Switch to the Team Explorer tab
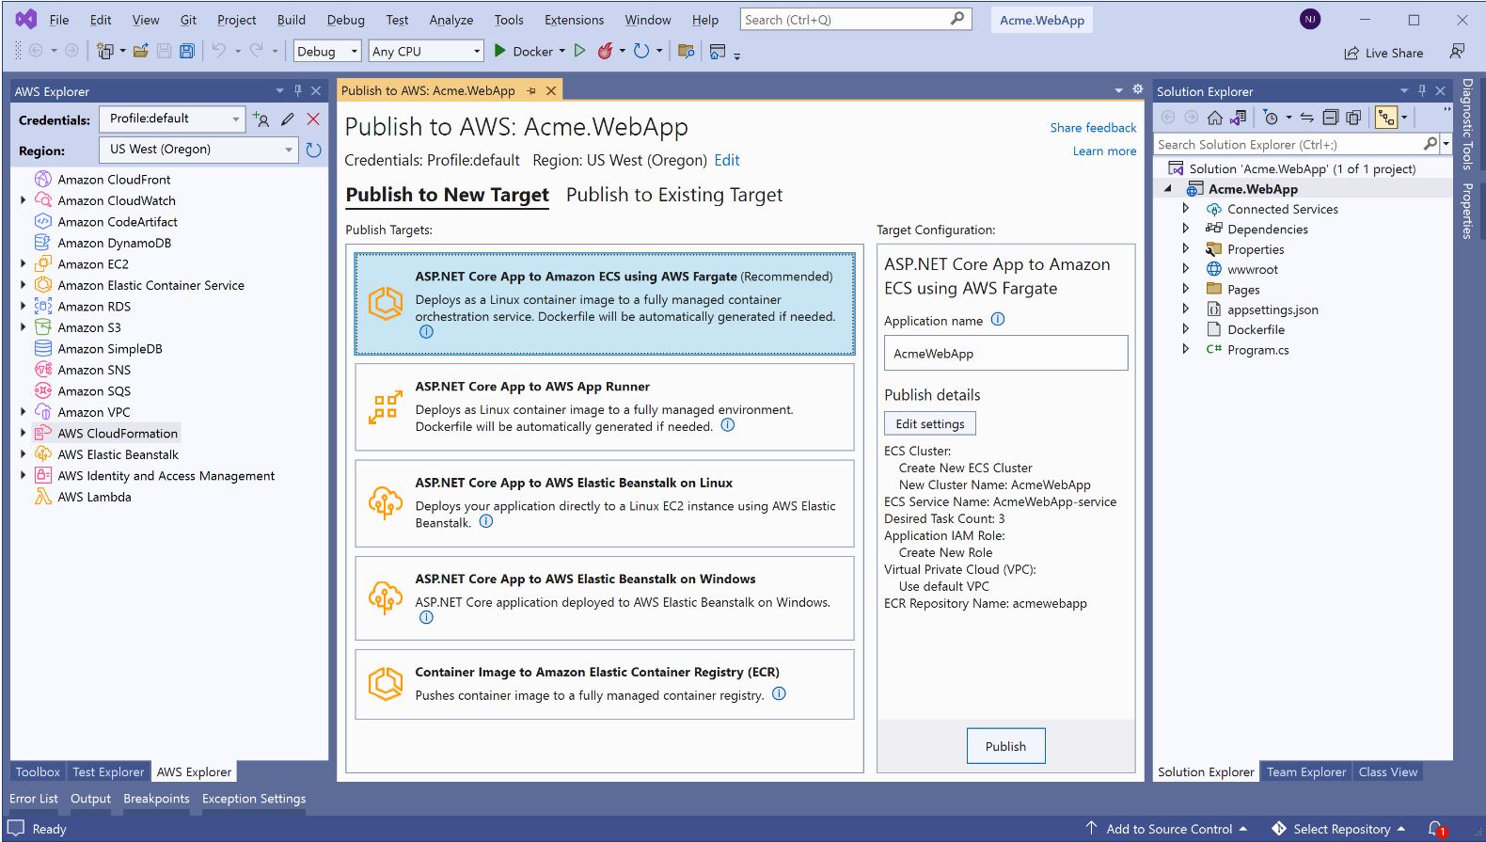The image size is (1486, 842). 1305,771
